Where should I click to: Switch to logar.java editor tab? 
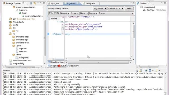click(55, 3)
